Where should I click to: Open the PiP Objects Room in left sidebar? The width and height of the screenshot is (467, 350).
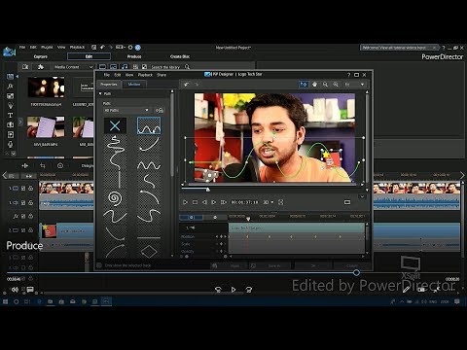10,96
